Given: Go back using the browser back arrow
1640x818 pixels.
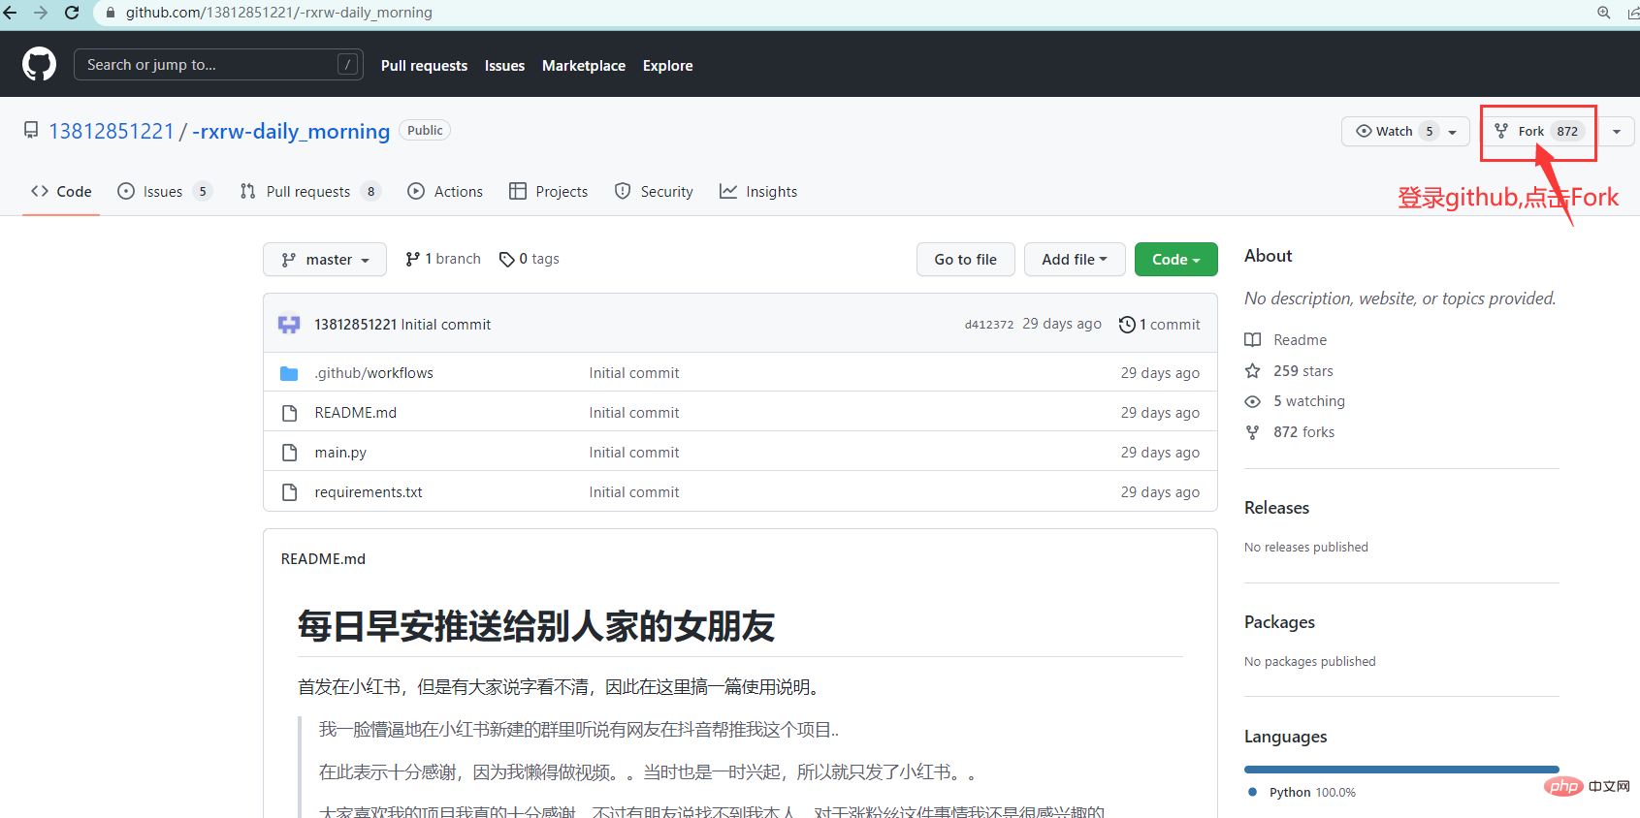Looking at the screenshot, I should coord(11,13).
